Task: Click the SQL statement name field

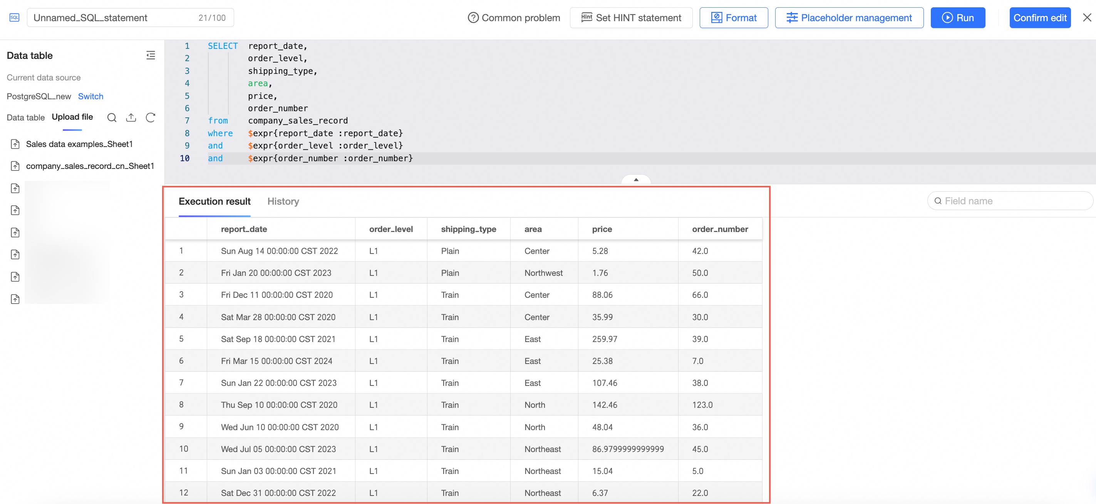Action: (x=111, y=18)
